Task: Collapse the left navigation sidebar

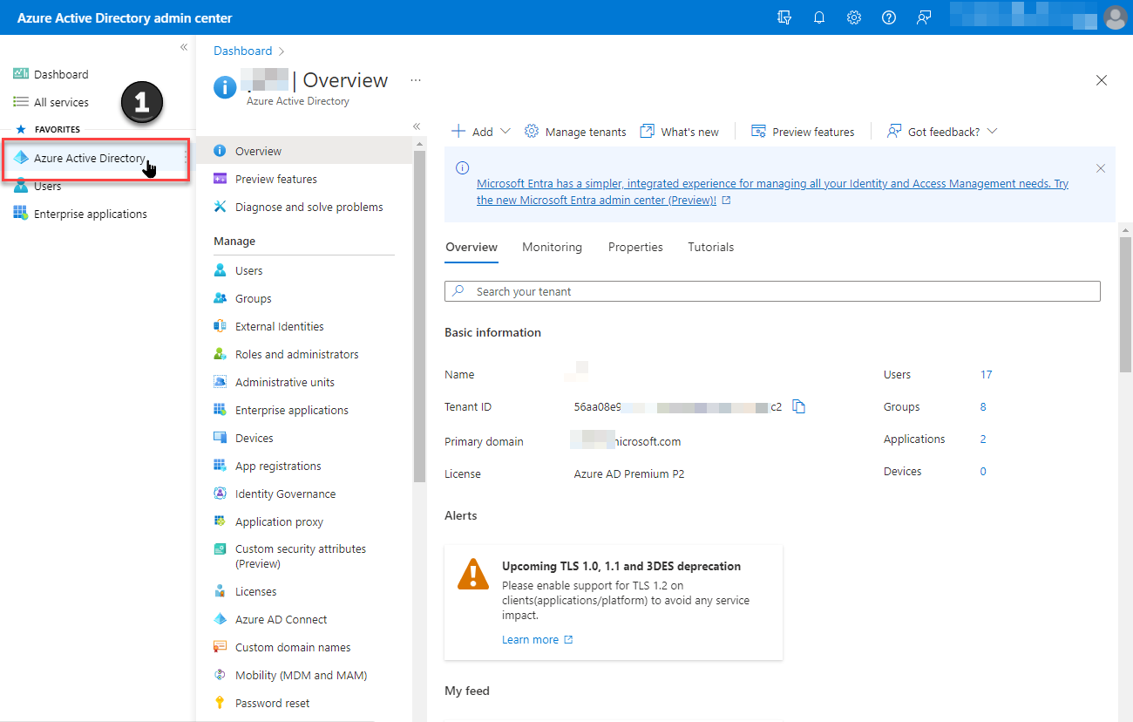Action: coord(184,47)
